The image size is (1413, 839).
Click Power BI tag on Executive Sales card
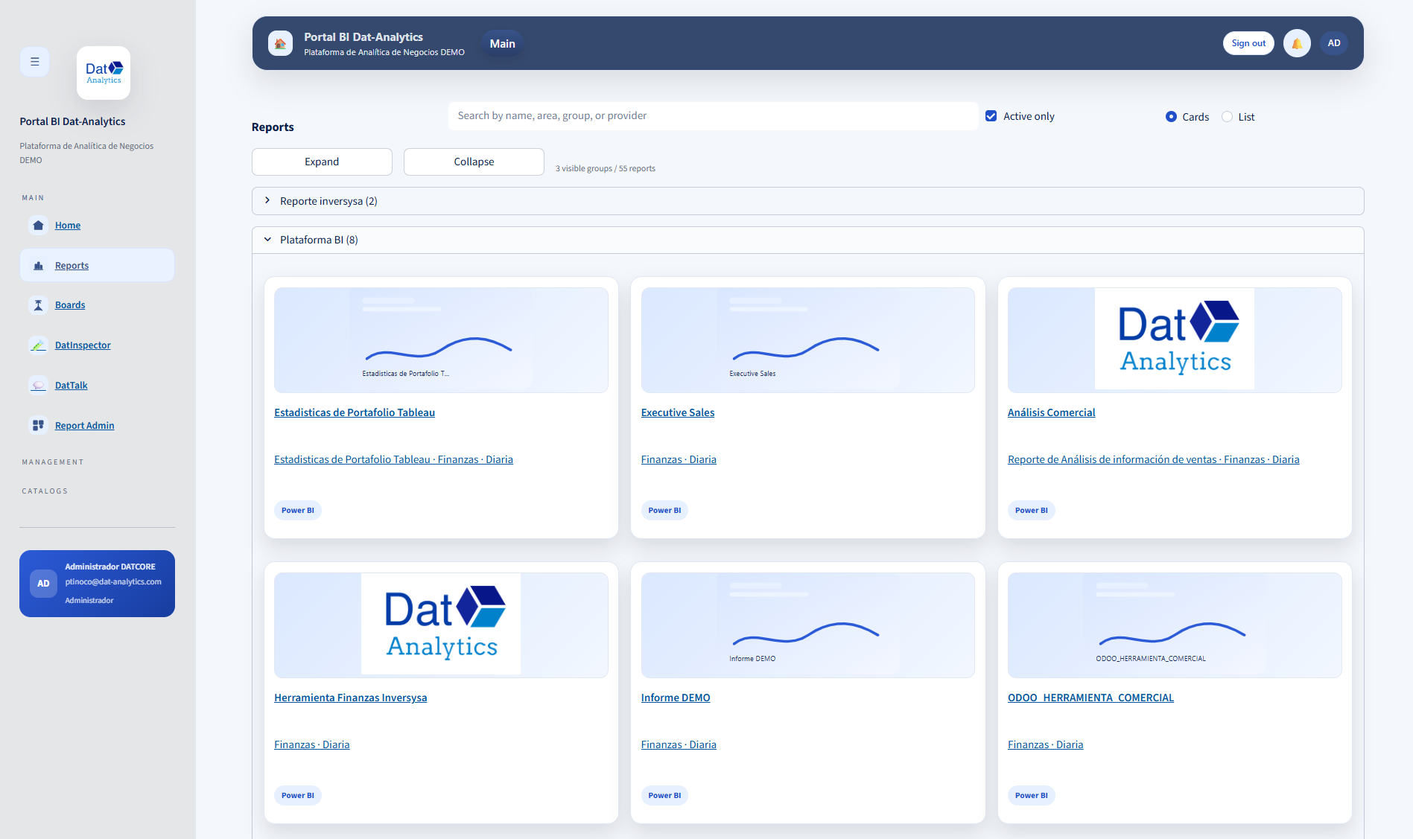tap(664, 511)
